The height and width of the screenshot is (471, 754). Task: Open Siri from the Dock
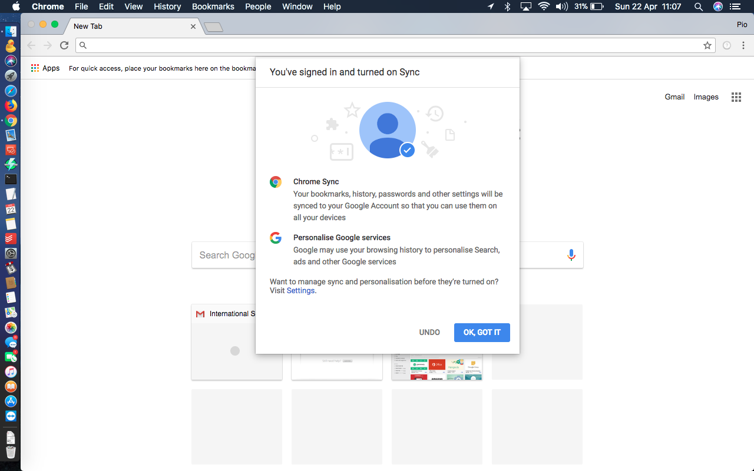coord(11,61)
